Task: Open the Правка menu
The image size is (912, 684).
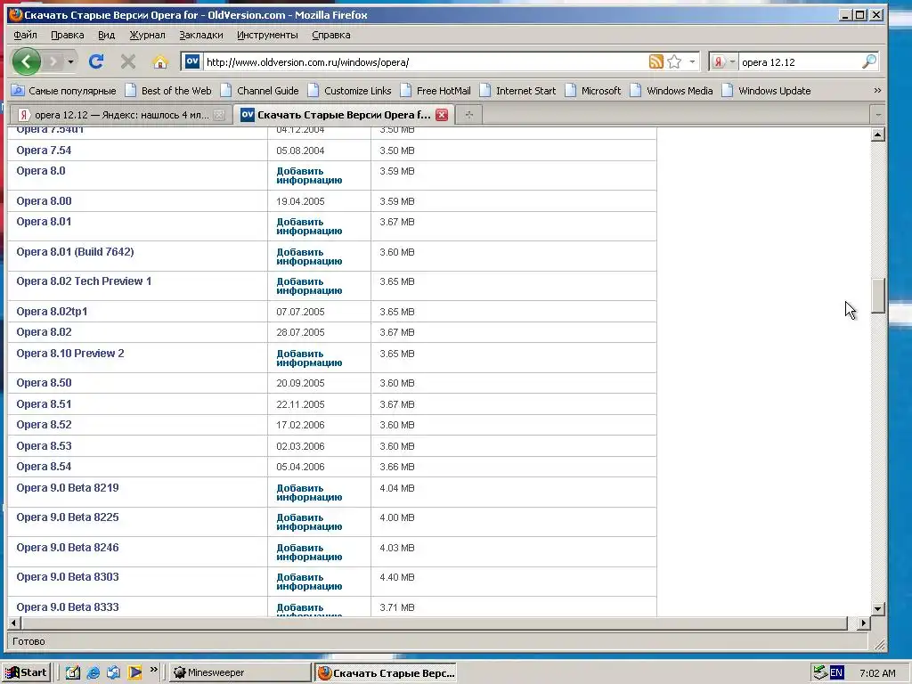Action: pos(68,35)
